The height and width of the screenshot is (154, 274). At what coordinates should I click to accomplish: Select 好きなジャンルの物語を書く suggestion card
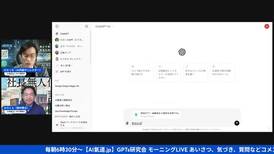tap(195, 72)
